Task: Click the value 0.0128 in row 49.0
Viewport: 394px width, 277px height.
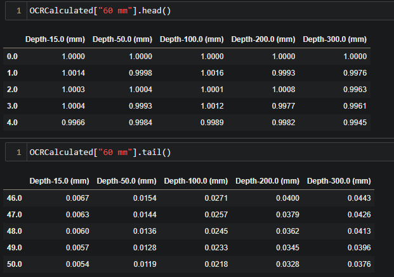Action: (x=145, y=248)
